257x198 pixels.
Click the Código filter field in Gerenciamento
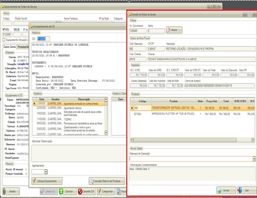coord(7,23)
